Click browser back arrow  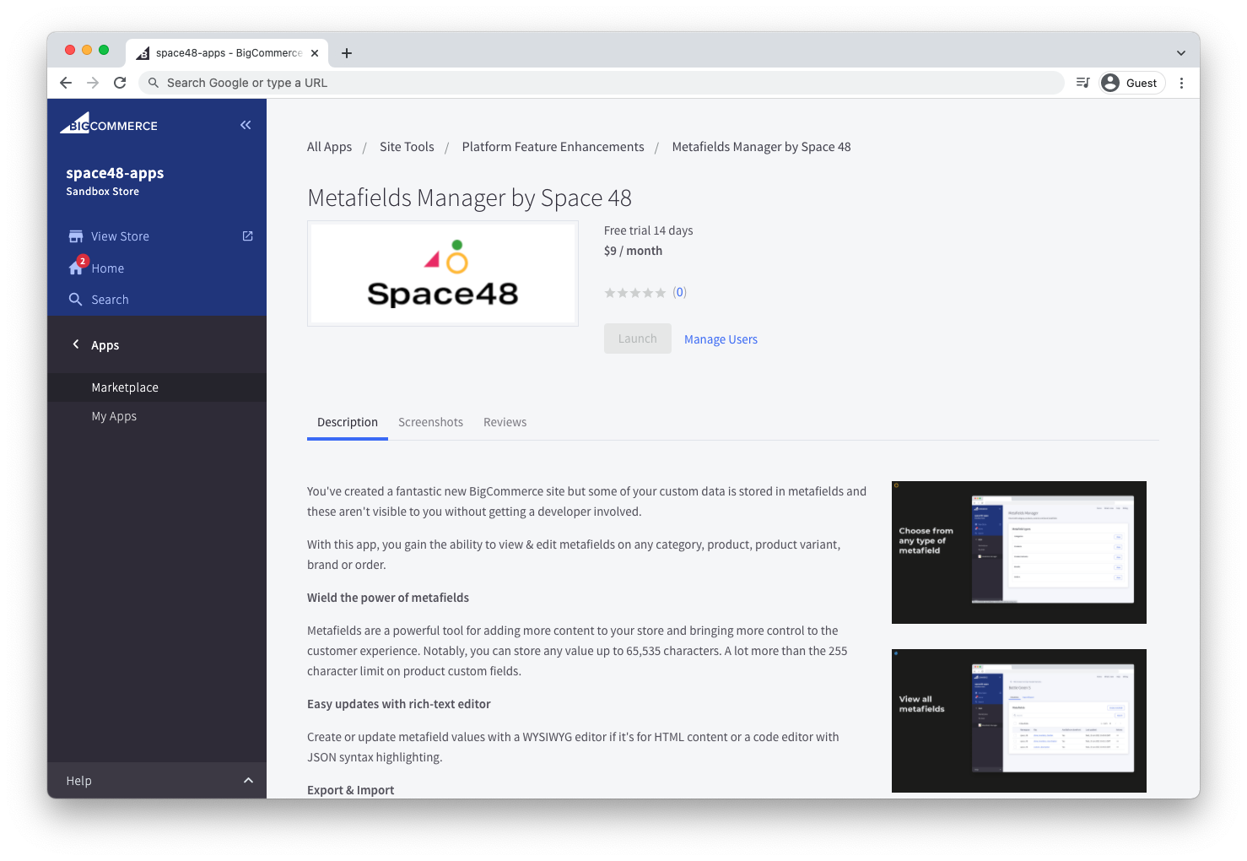(x=66, y=83)
